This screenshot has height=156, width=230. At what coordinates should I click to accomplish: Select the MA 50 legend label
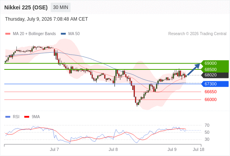(74, 34)
